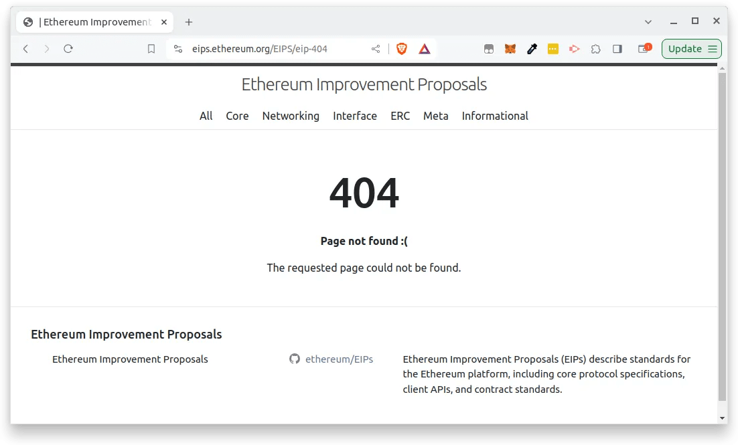The height and width of the screenshot is (445, 738).
Task: Open the Brave Wallet icon with notification badge
Action: [644, 49]
